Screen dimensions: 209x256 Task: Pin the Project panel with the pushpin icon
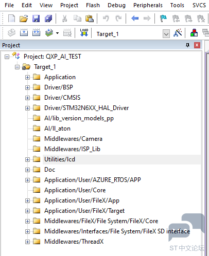point(187,45)
